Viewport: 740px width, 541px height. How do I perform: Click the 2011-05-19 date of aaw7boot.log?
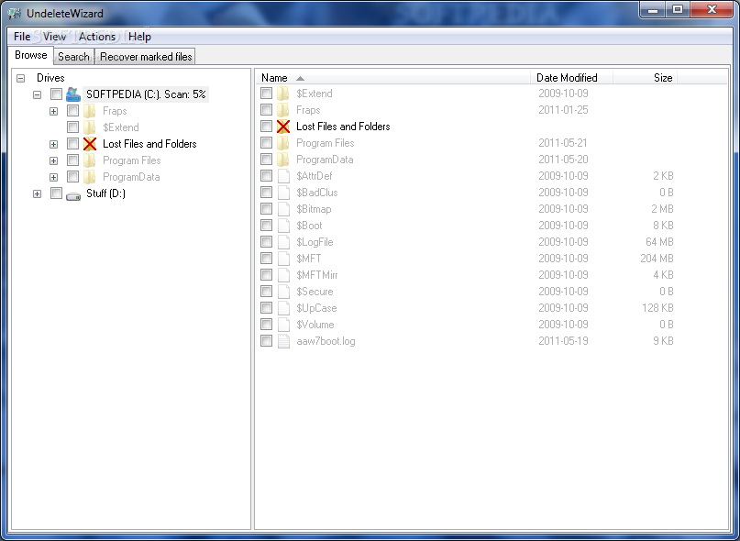click(x=563, y=341)
